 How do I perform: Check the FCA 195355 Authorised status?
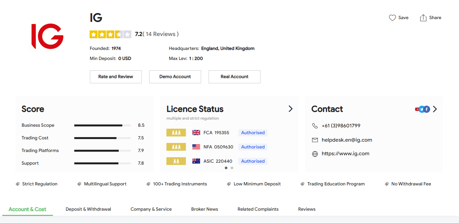252,133
